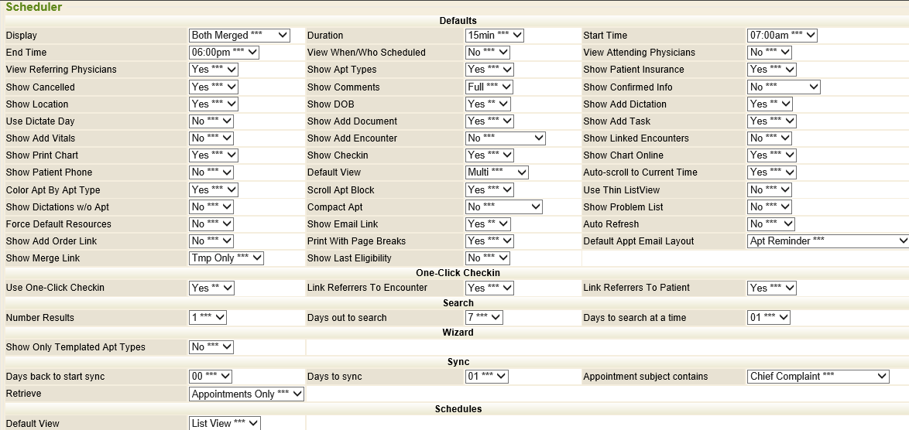Open the Show Only Templated Apt Types dropdown
909x430 pixels.
211,347
